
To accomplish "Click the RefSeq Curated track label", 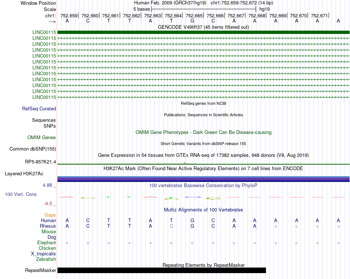I will [39, 108].
